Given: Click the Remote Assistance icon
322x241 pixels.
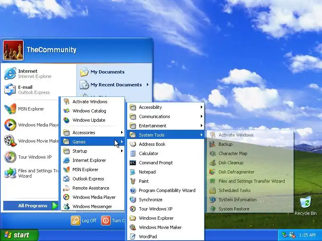Looking at the screenshot, I should [x=66, y=188].
